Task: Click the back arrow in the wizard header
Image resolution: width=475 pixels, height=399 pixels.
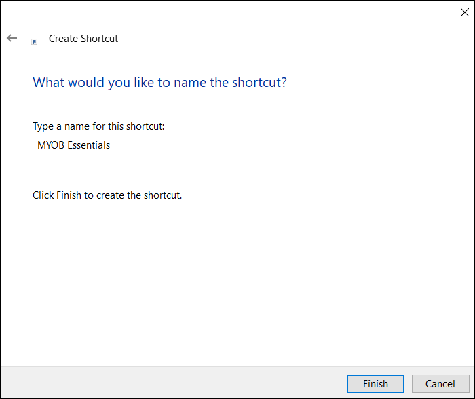Action: 12,39
